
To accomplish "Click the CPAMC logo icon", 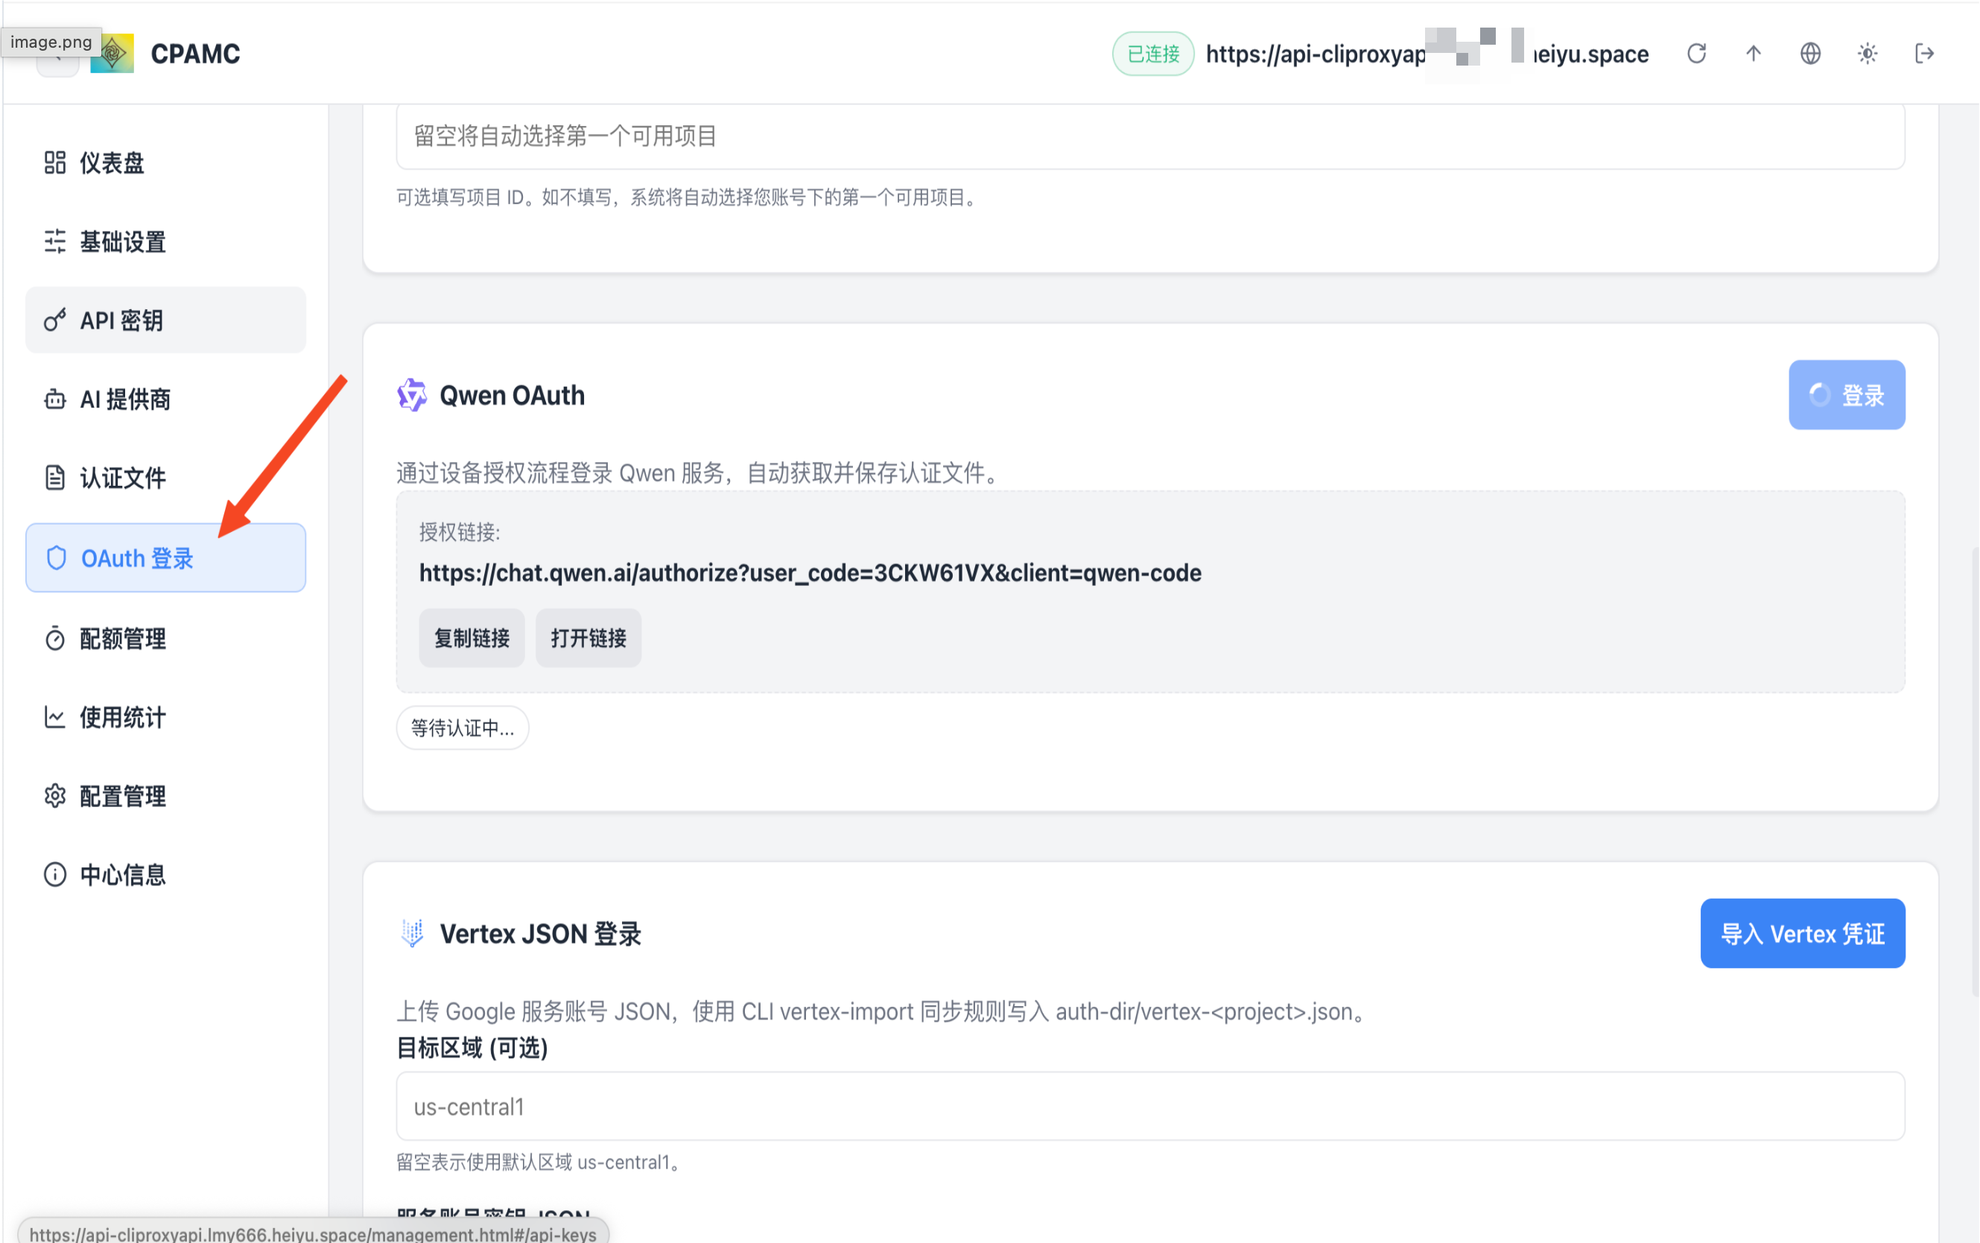I will click(112, 54).
